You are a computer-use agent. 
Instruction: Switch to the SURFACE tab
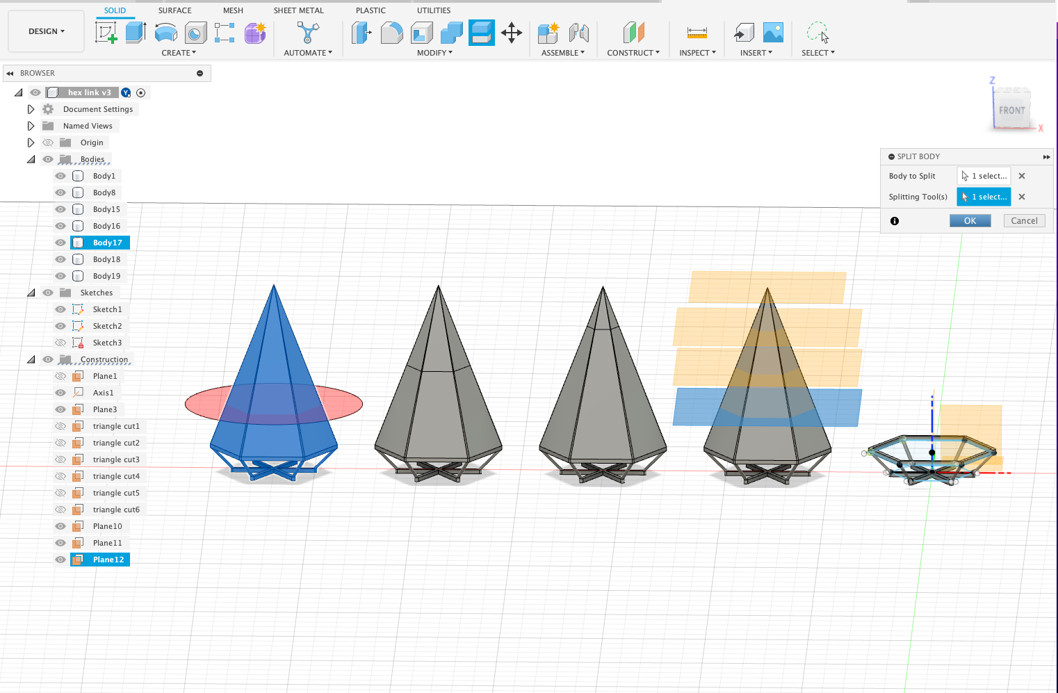pos(174,10)
